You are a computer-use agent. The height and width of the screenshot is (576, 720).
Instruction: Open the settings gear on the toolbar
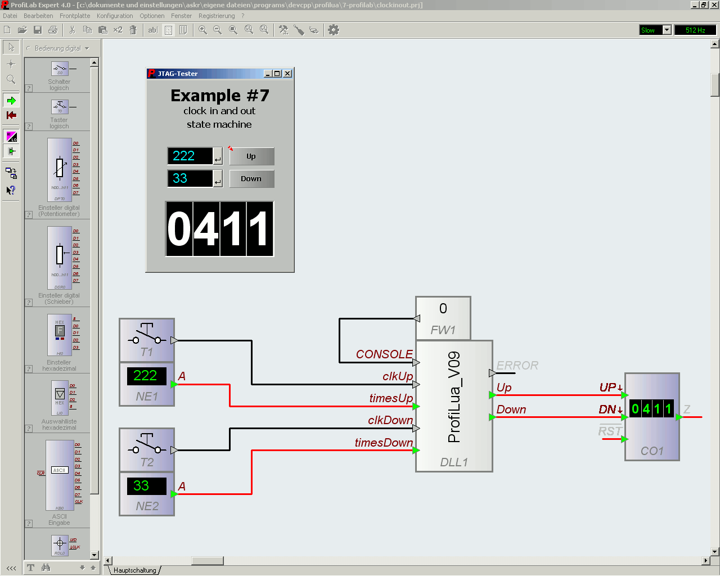pos(333,30)
